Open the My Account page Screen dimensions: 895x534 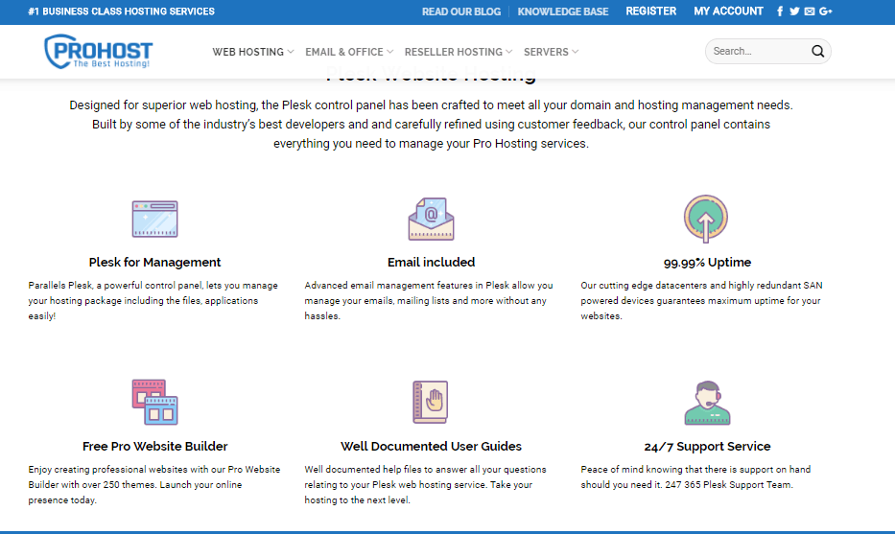(x=728, y=12)
